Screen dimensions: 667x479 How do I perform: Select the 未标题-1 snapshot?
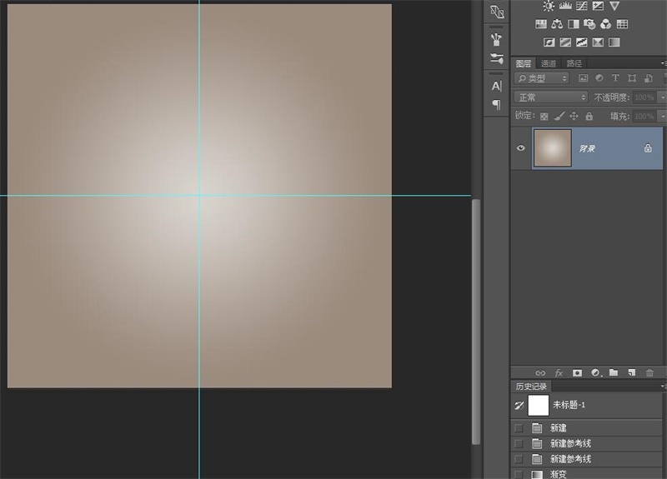[587, 406]
